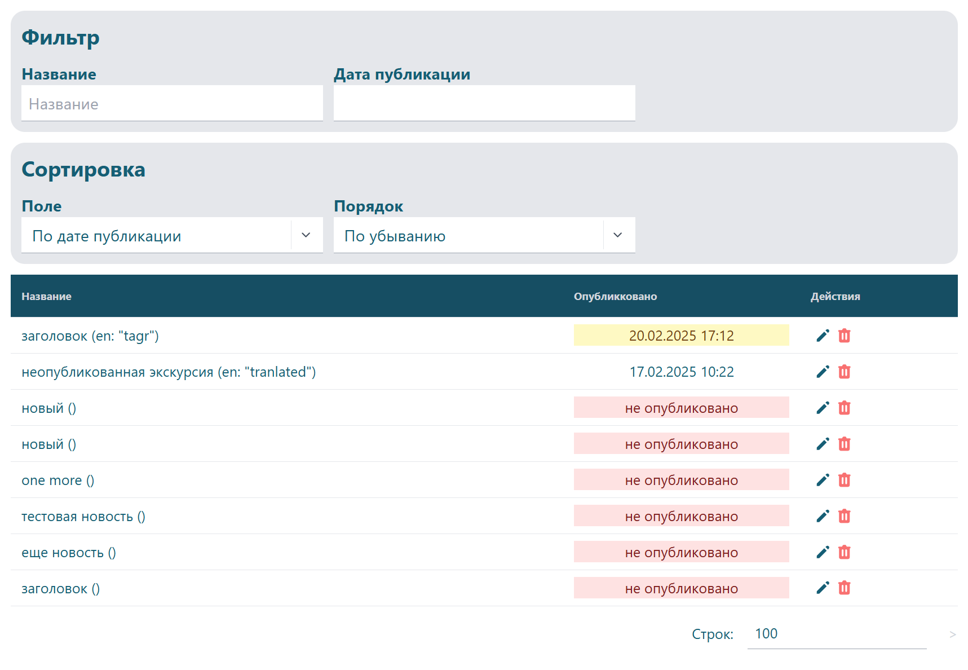The width and height of the screenshot is (968, 670).
Task: Open the 'неопубликованная экскурсия' title link
Action: pyautogui.click(x=169, y=372)
